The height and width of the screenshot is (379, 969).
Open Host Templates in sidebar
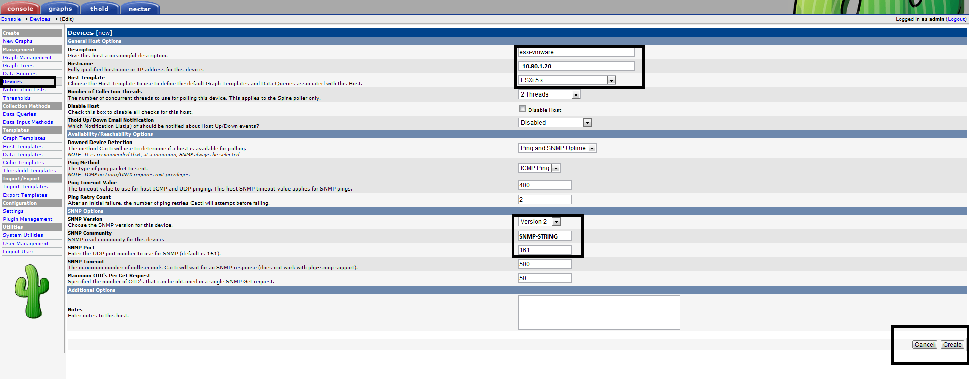23,147
